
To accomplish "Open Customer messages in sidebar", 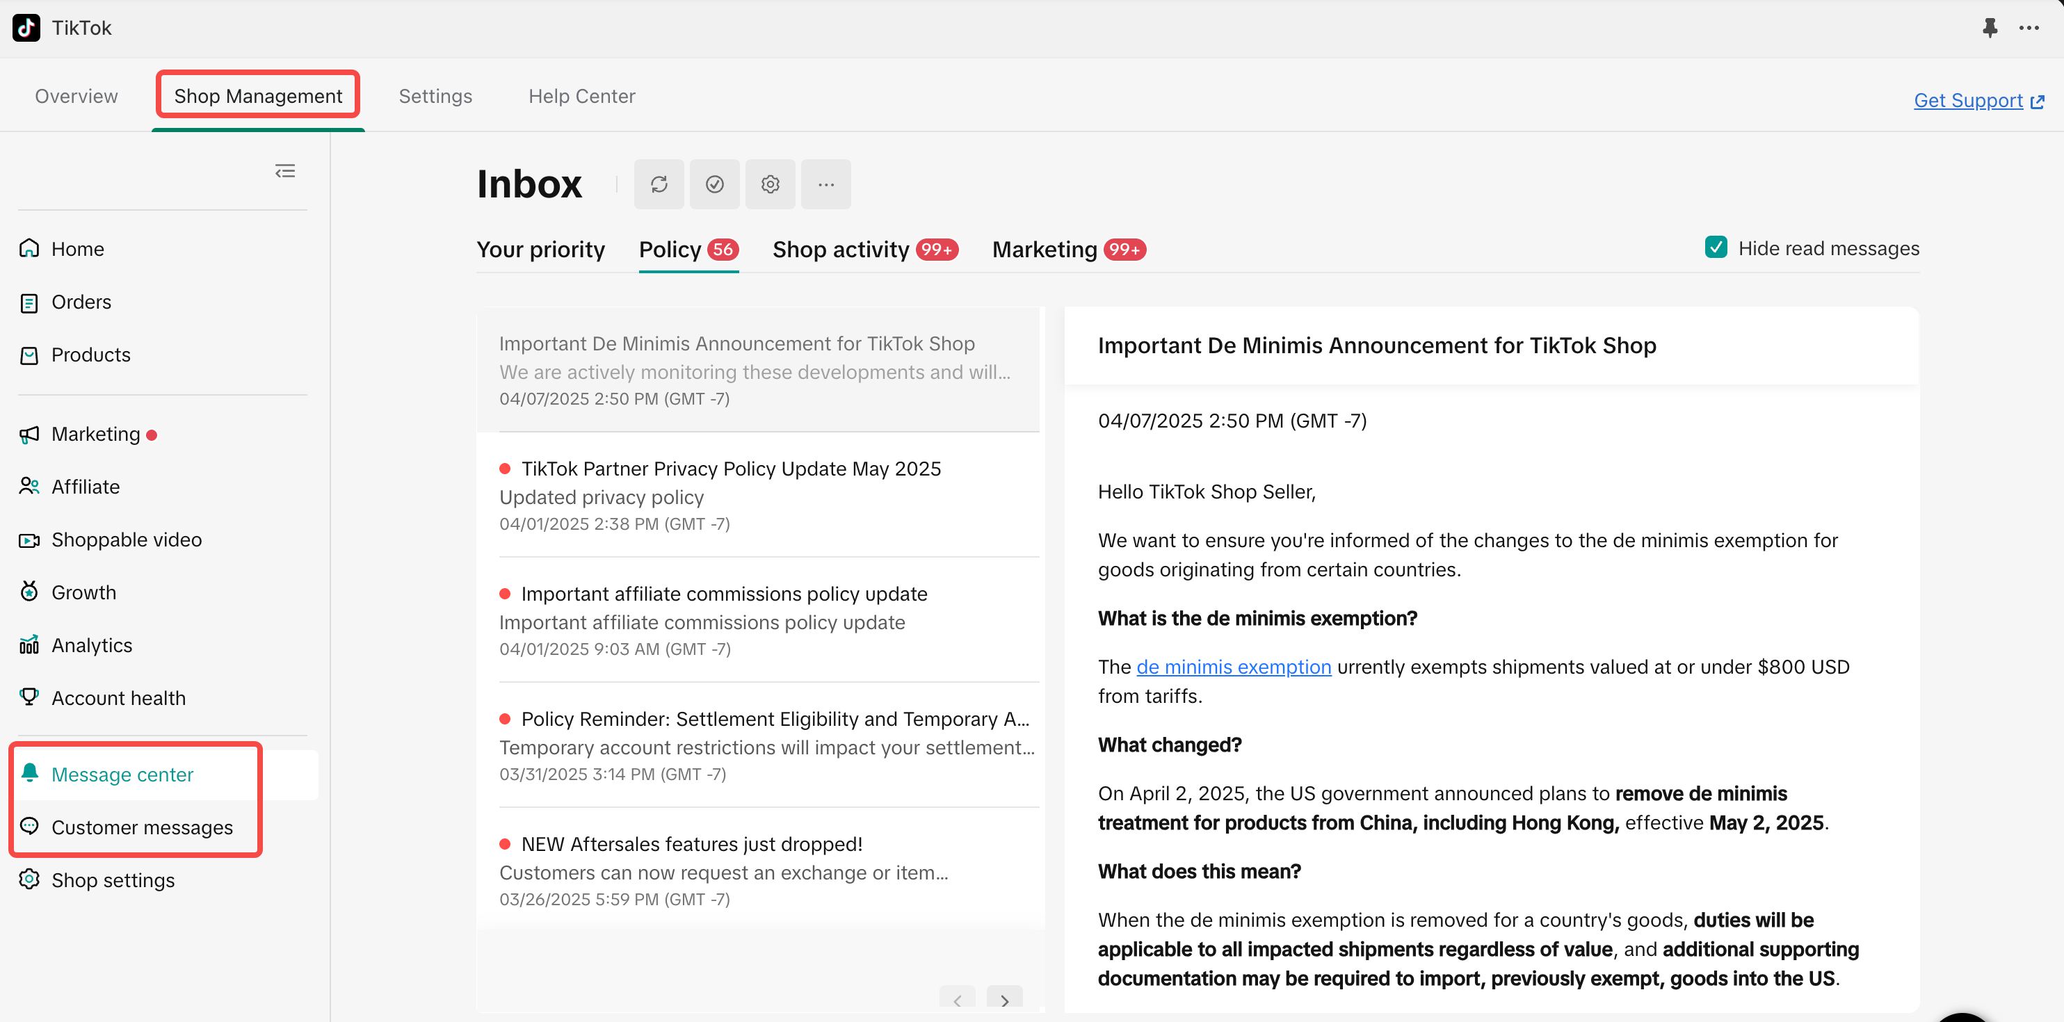I will [x=142, y=827].
